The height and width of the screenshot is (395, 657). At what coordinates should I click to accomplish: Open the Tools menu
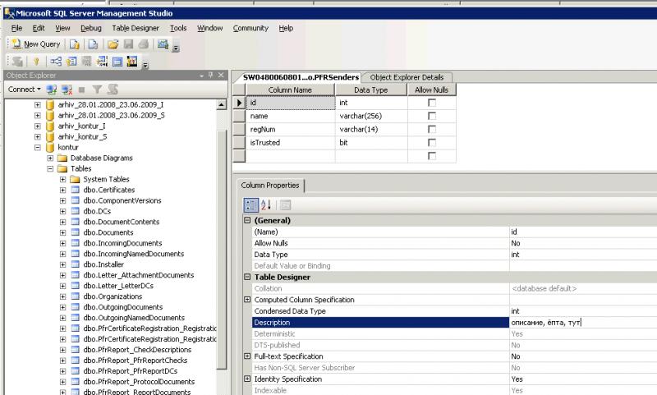click(178, 28)
